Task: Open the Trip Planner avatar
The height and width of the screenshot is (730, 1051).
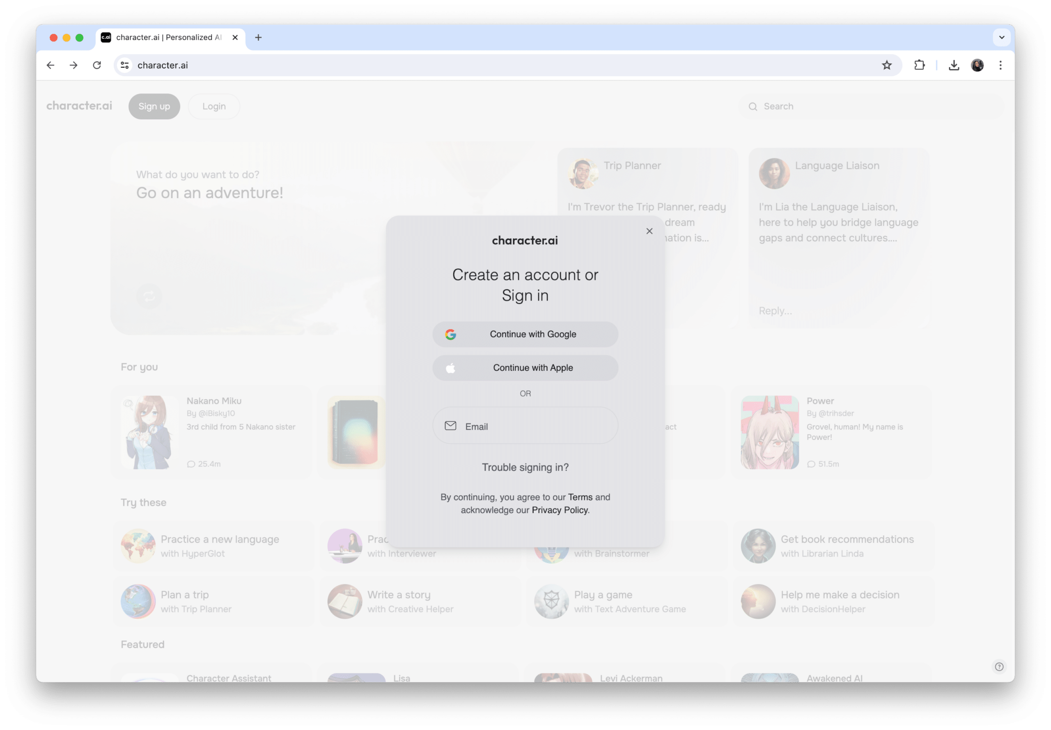Action: point(583,173)
